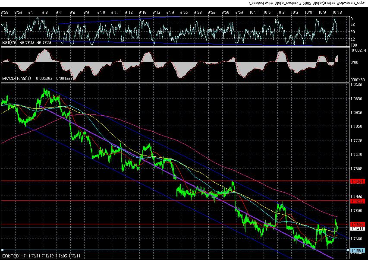The image size is (368, 260).
Task: Click the RSI 100 level axis label
Action: click(x=354, y=45)
